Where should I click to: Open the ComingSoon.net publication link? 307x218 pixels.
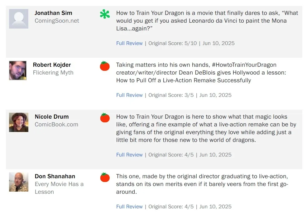click(x=57, y=21)
